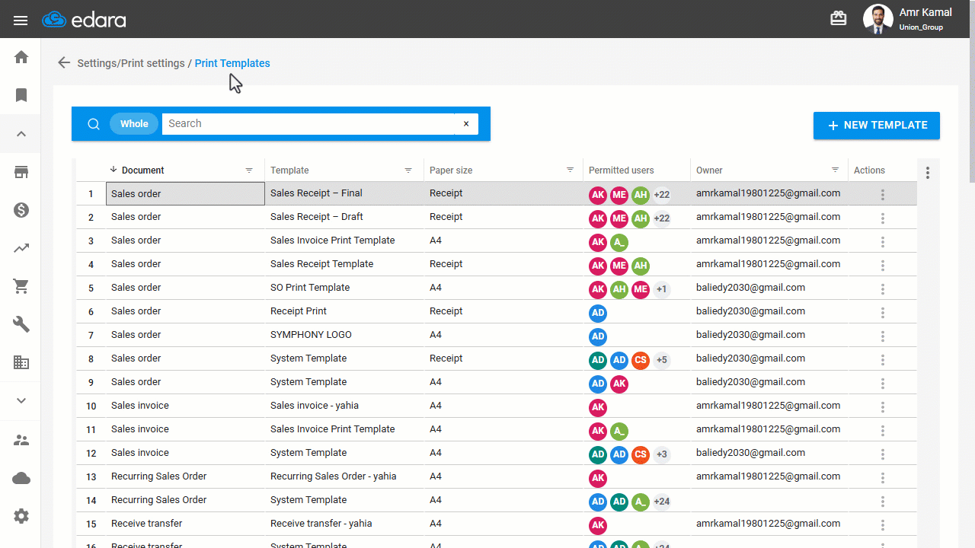This screenshot has height=548, width=975.
Task: Open actions menu for Sales Receipt – Final
Action: pyautogui.click(x=883, y=195)
